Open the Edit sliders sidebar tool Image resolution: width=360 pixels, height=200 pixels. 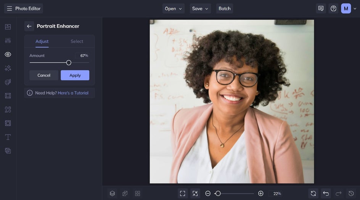[x=8, y=41]
